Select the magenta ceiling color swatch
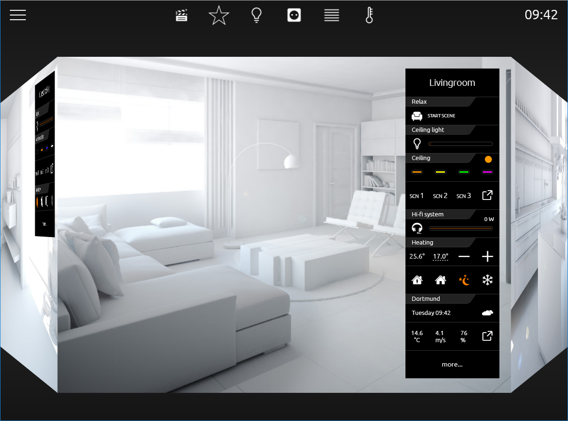 click(x=487, y=172)
